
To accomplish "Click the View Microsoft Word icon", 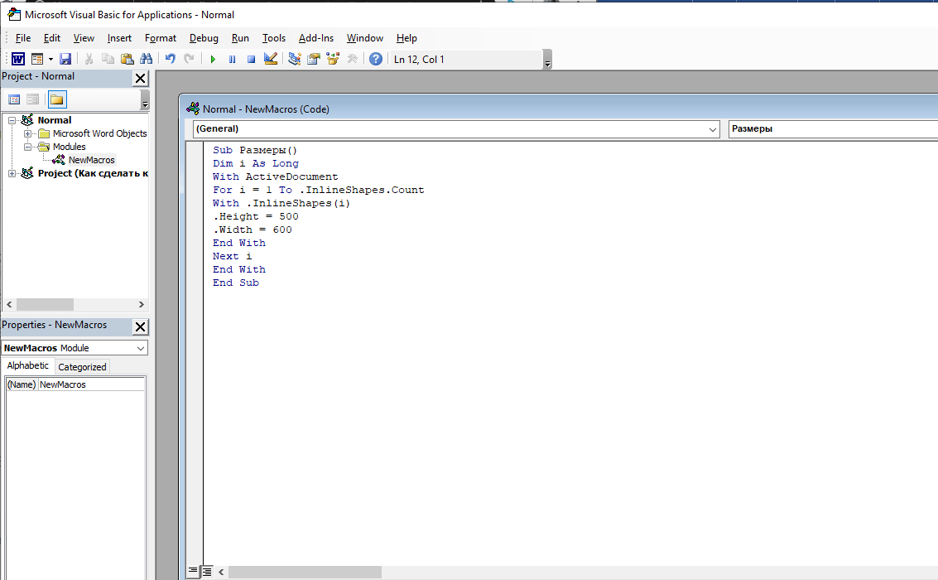I will pos(17,59).
